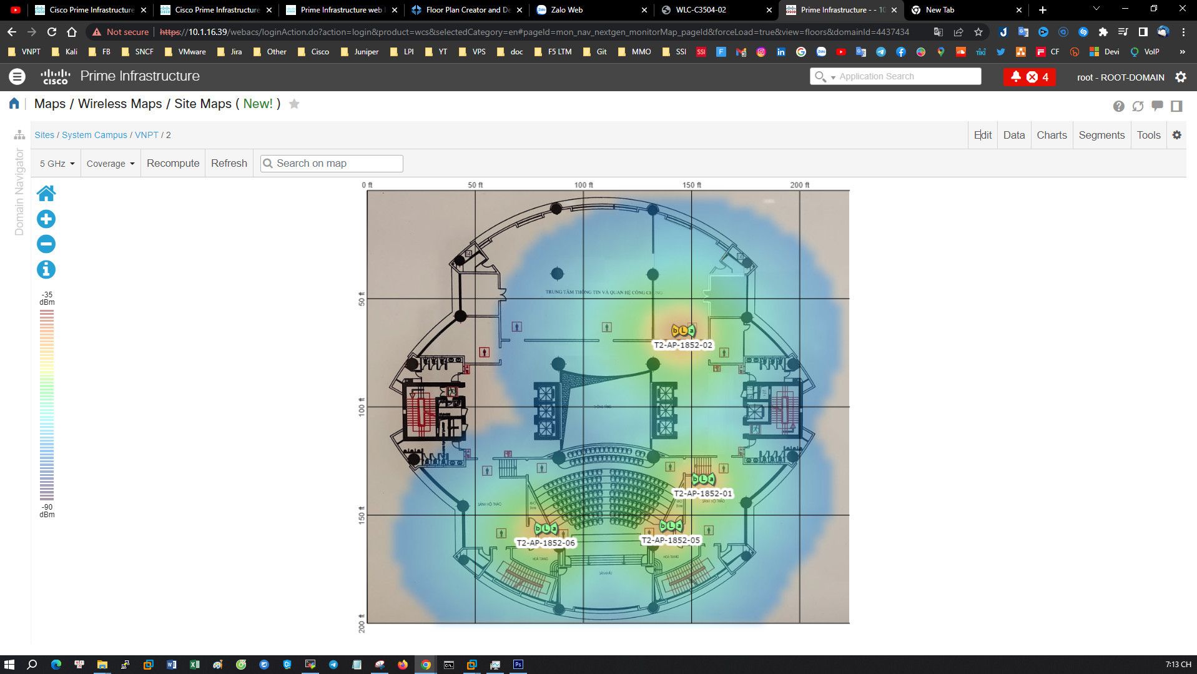The width and height of the screenshot is (1197, 674).
Task: Click the Recompute button
Action: (x=173, y=164)
